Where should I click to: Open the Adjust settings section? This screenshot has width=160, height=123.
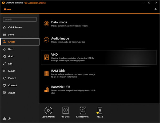click(x=20, y=93)
